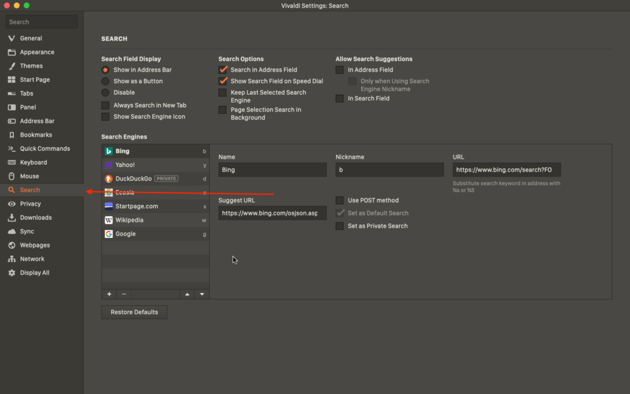Screen dimensions: 630x394
Task: Click the Bing logo icon in list
Action: [x=108, y=151]
